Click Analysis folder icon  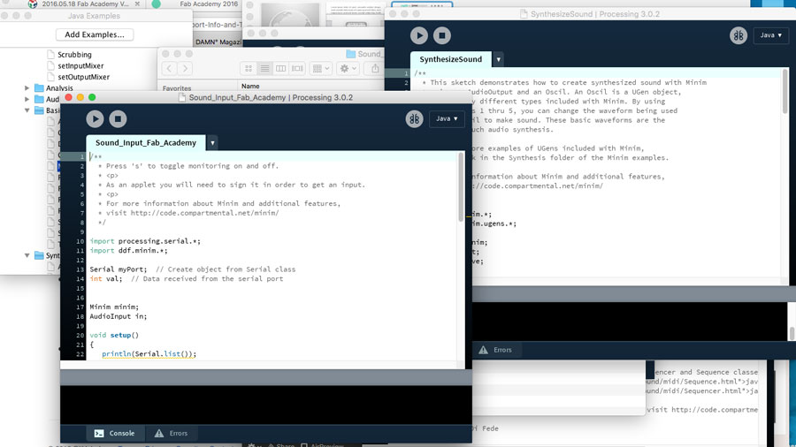pos(39,88)
